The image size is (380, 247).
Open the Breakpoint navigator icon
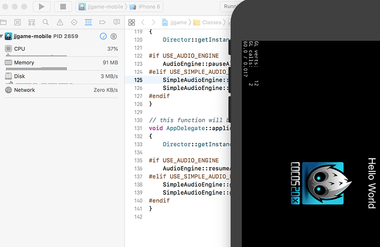point(102,22)
